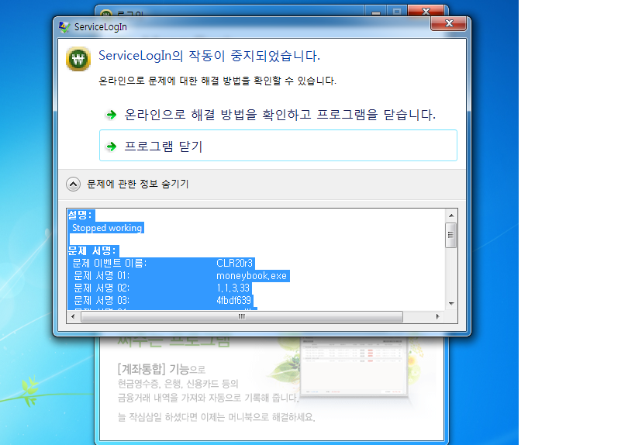This screenshot has width=635, height=445.
Task: Click the screenshot thumbnail in background window
Action: point(353,367)
